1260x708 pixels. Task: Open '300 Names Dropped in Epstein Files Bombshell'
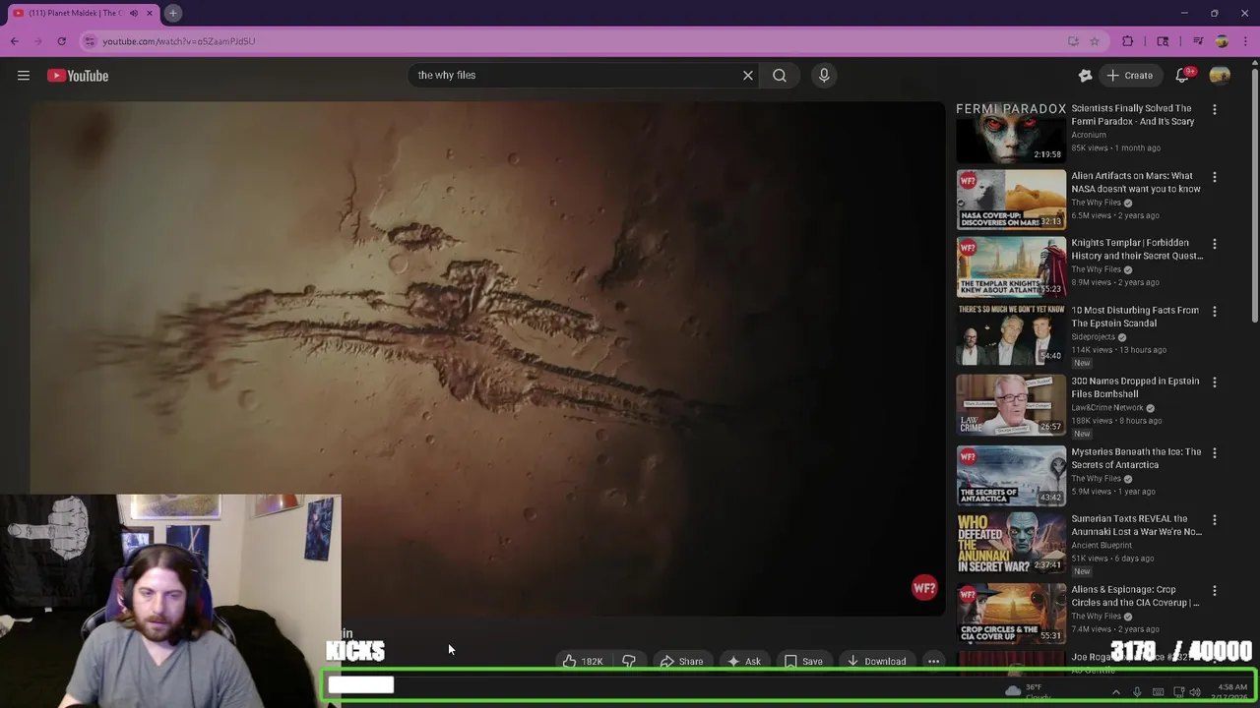tap(1135, 387)
